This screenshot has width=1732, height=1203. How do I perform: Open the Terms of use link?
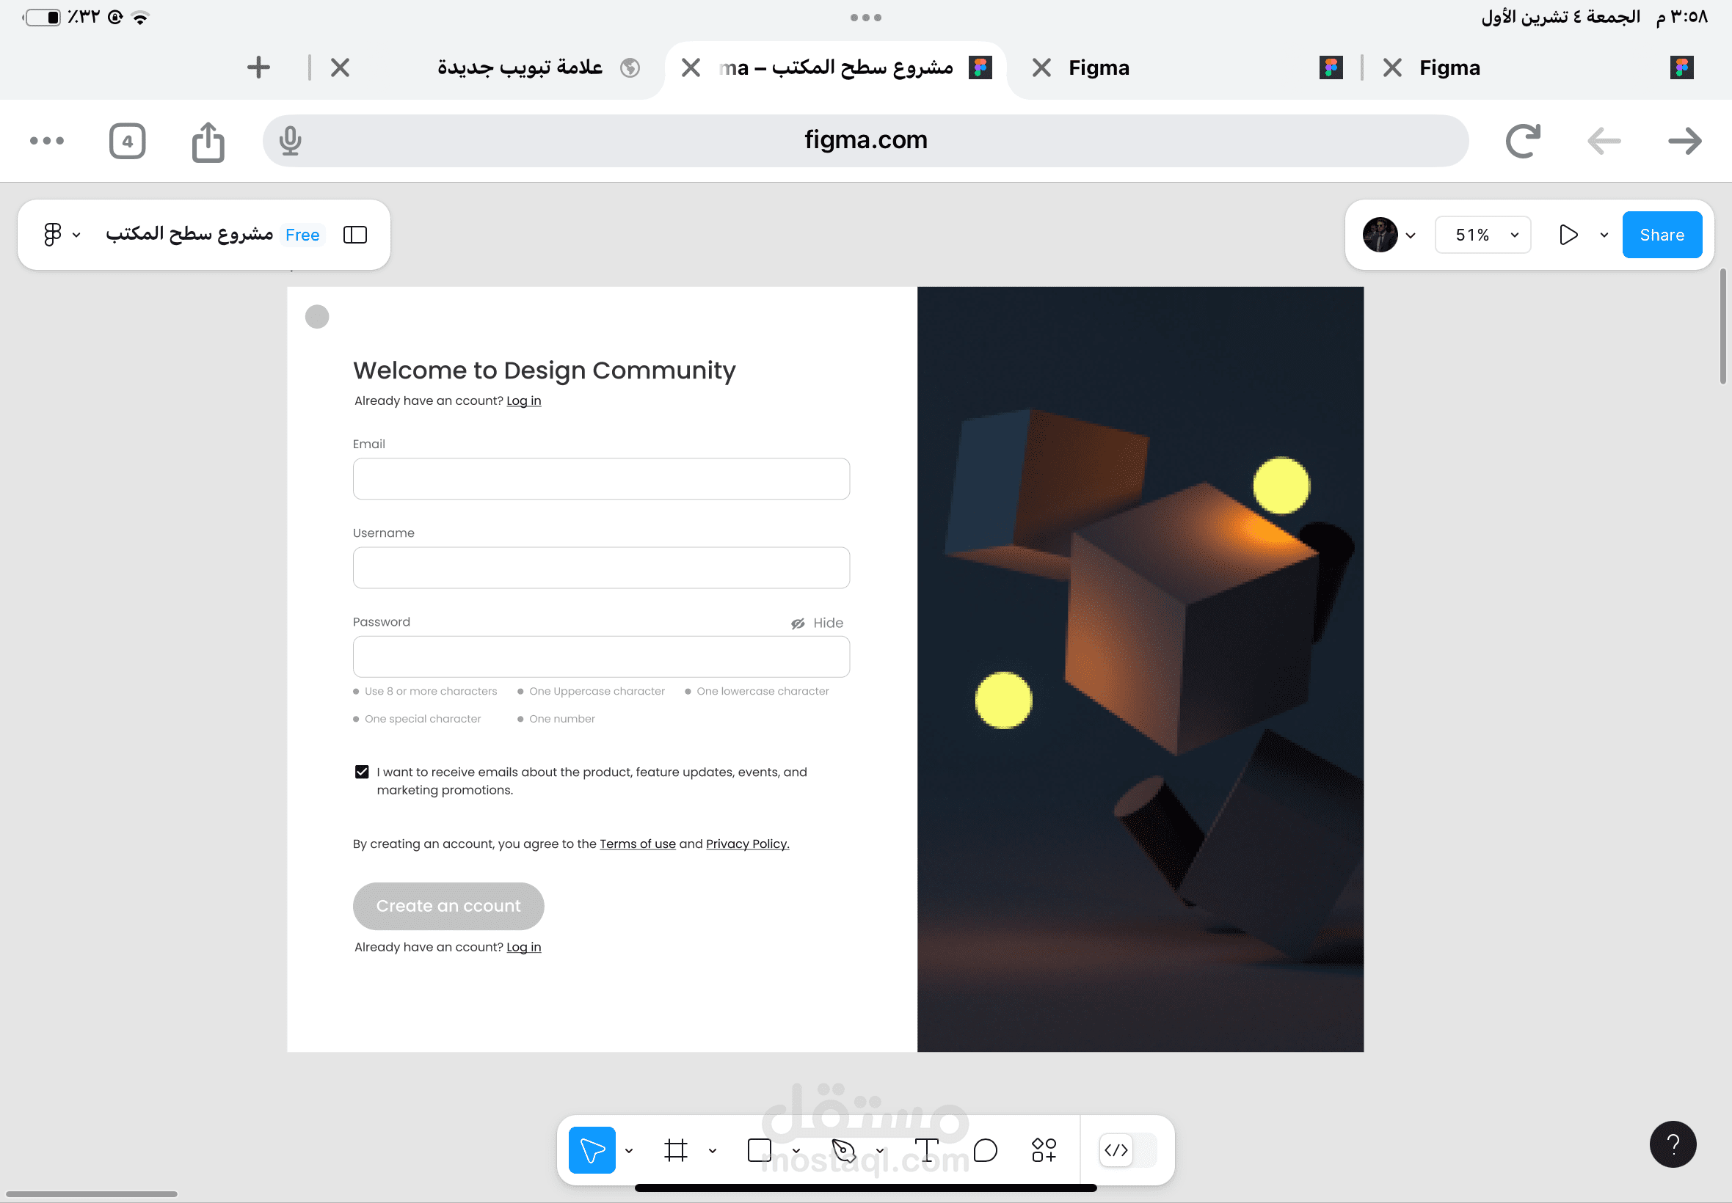(637, 844)
